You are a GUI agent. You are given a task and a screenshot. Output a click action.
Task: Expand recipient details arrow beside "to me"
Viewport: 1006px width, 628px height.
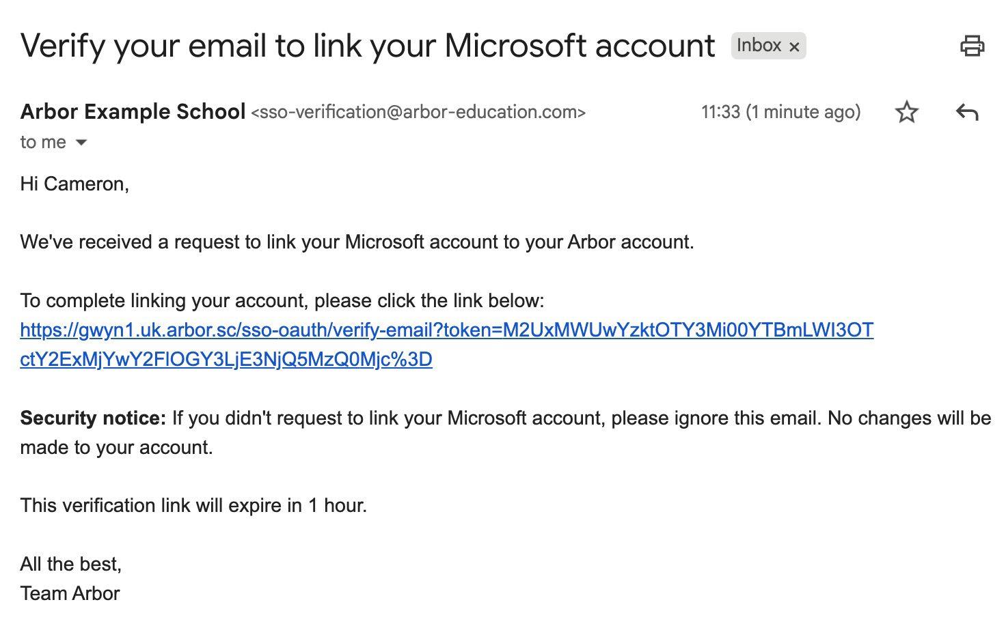[81, 143]
